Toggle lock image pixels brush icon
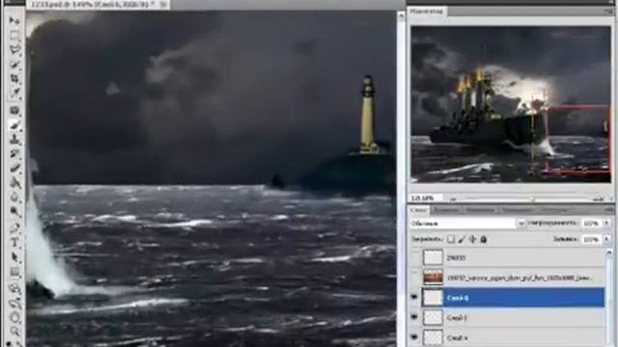618x347 pixels. (x=462, y=239)
